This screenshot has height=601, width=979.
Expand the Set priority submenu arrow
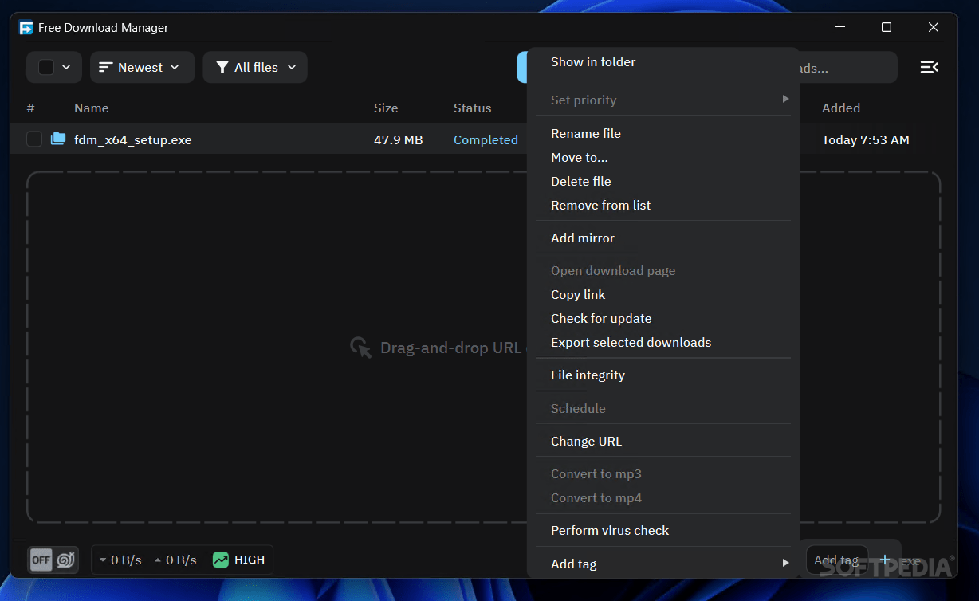[784, 99]
